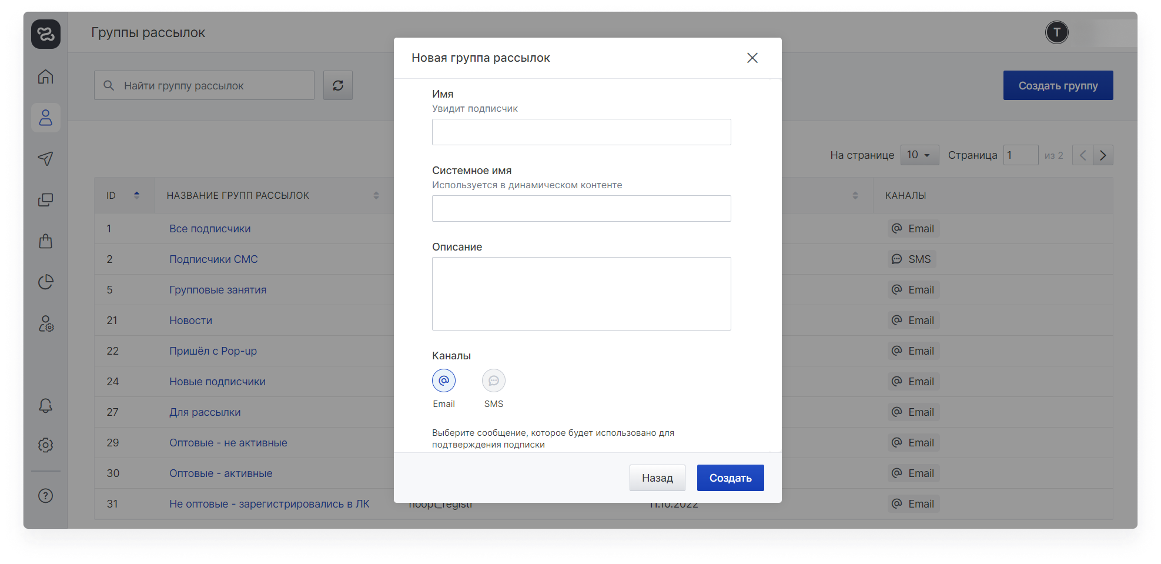The image size is (1161, 564).
Task: Click the SMS tag in row 2
Action: [912, 259]
